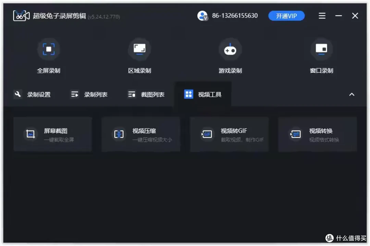The height and width of the screenshot is (246, 370).
Task: Click the screenshot list icon
Action: (x=132, y=94)
